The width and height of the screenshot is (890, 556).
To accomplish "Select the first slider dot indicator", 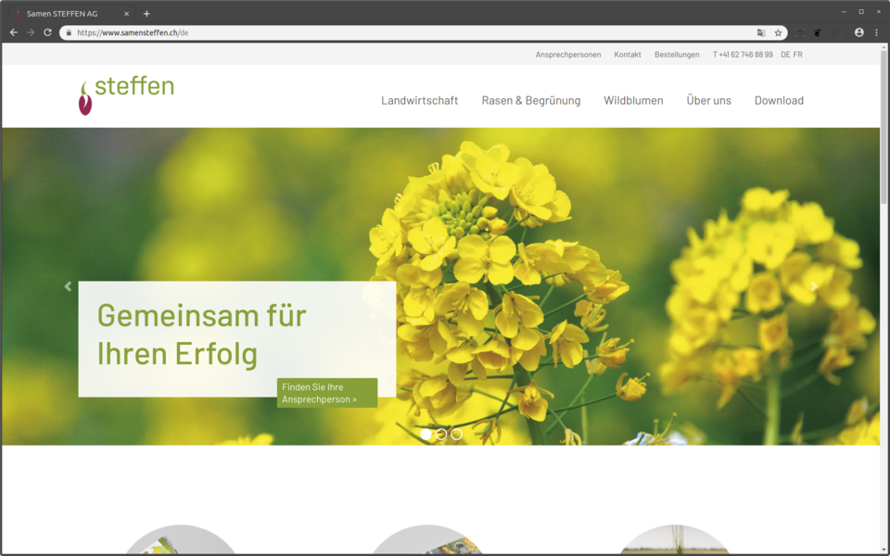I will [426, 434].
